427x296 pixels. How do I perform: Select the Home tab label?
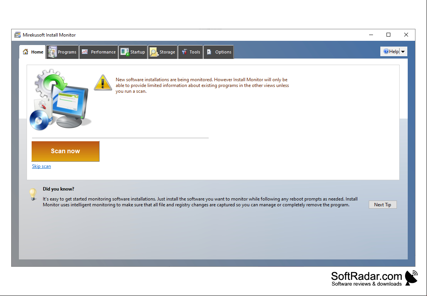37,52
